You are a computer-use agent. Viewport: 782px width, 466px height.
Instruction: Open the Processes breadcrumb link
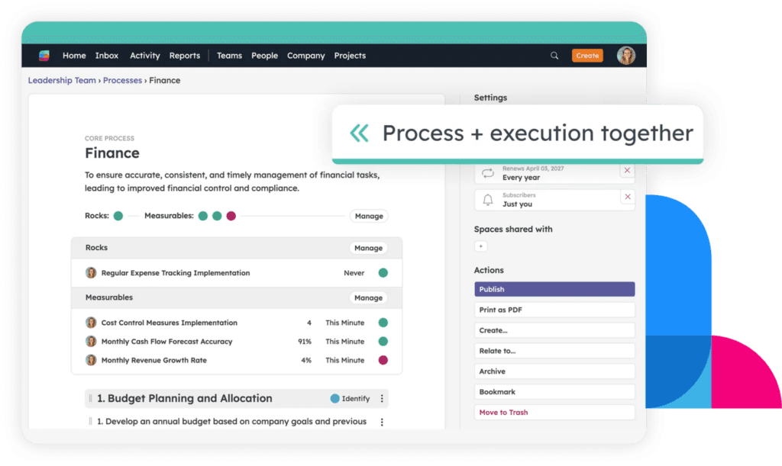122,80
